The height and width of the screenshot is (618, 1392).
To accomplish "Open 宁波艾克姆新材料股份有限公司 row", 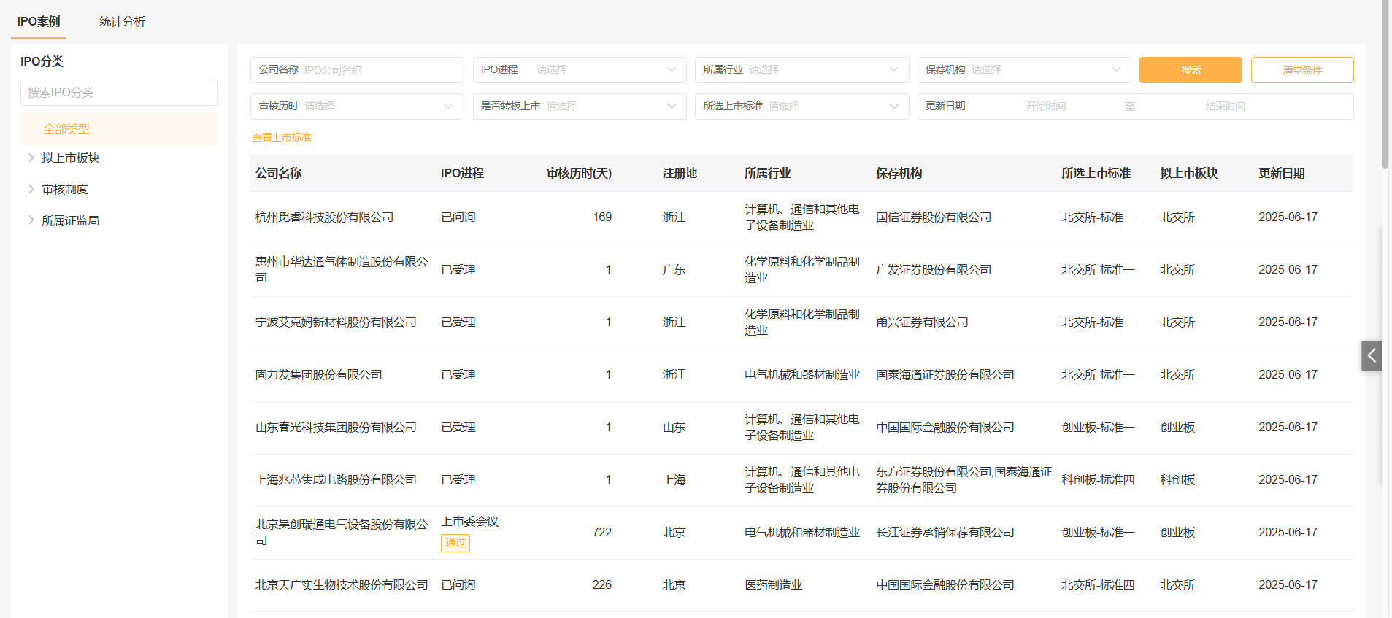I will [x=801, y=322].
